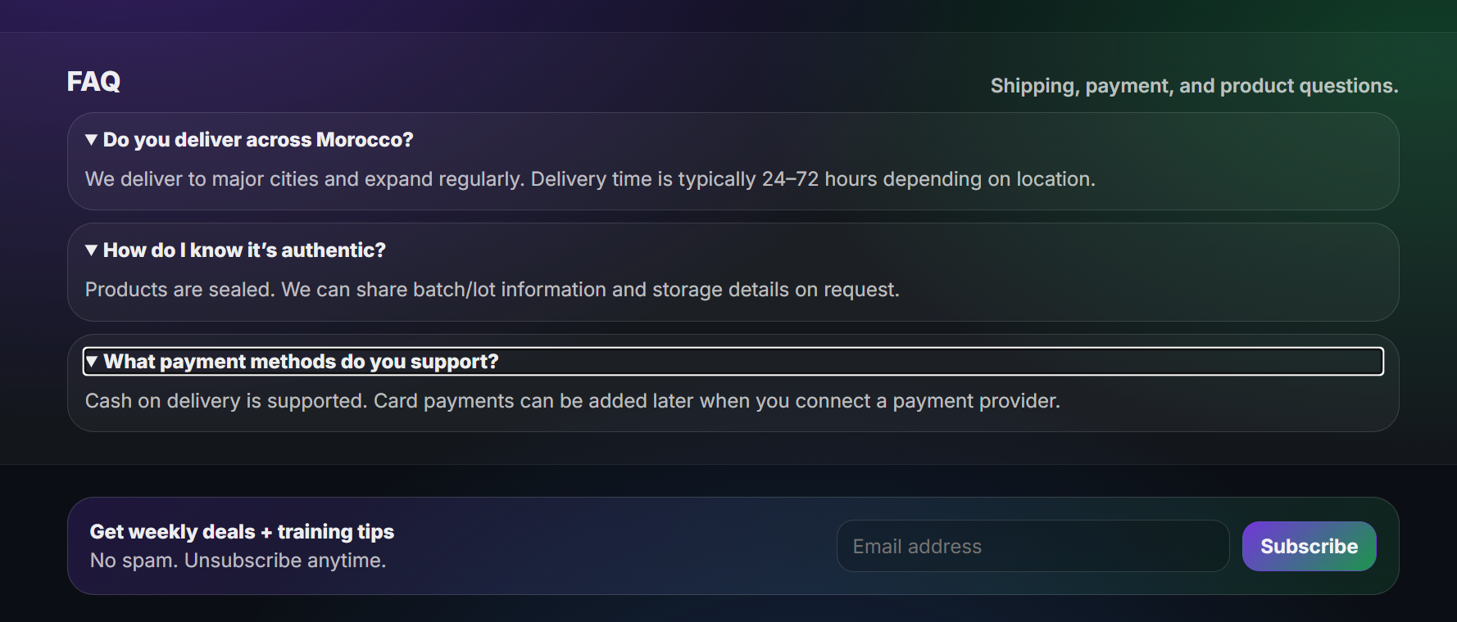Click the FAQ section heading

93,82
